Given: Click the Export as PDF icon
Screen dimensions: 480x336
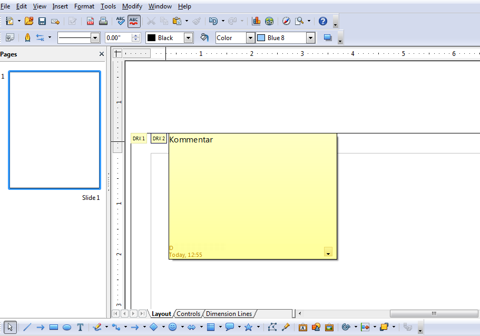Looking at the screenshot, I should [x=90, y=21].
